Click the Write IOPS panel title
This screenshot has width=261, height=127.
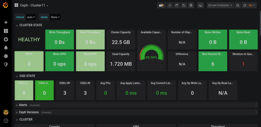tap(59, 54)
